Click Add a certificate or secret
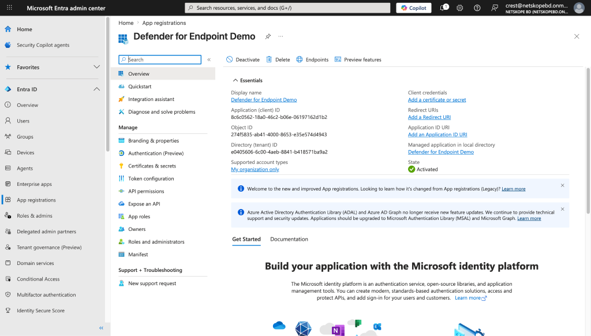This screenshot has height=336, width=591. (x=437, y=100)
